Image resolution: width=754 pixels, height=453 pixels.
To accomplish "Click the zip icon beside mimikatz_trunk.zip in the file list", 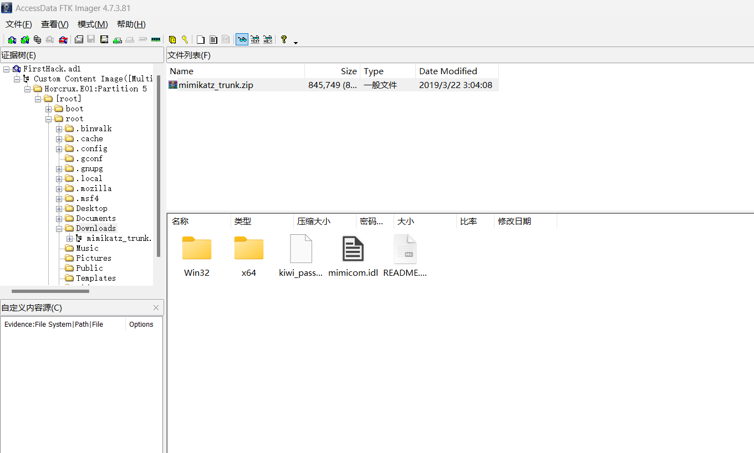I will (x=173, y=85).
